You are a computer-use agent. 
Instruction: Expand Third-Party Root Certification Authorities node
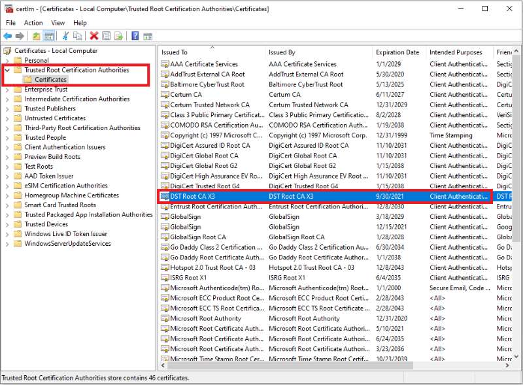[7, 128]
